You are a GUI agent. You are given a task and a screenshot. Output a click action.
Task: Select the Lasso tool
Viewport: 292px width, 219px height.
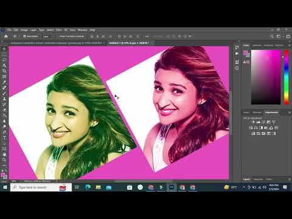pyautogui.click(x=4, y=60)
